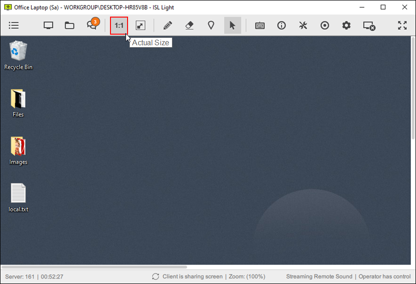
Task: Toggle Actual Size 1:1 view
Action: tap(118, 25)
